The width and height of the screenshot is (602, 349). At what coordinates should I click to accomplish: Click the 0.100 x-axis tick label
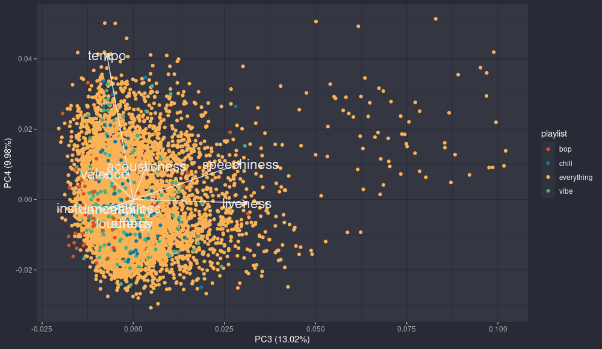coord(497,329)
